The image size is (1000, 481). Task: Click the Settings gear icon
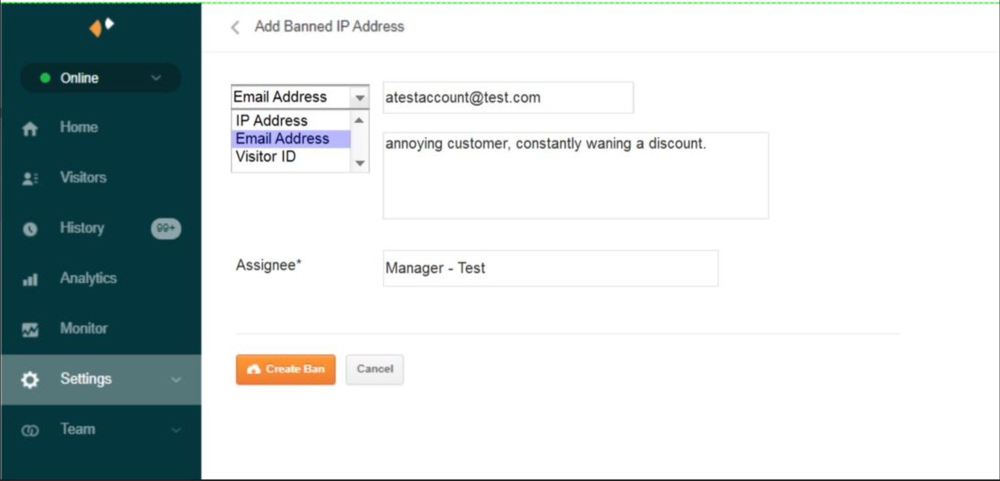(x=30, y=380)
